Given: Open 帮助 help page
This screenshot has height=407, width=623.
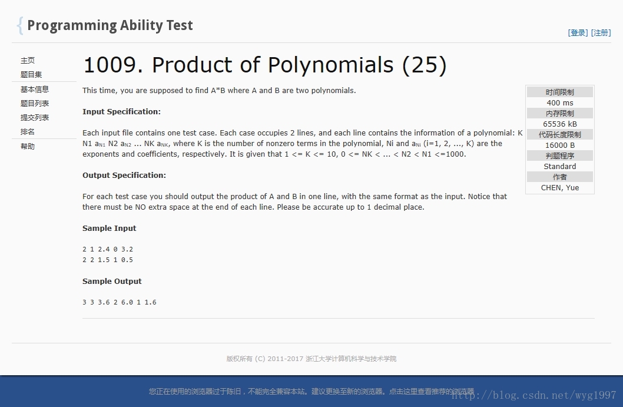Looking at the screenshot, I should click(28, 147).
